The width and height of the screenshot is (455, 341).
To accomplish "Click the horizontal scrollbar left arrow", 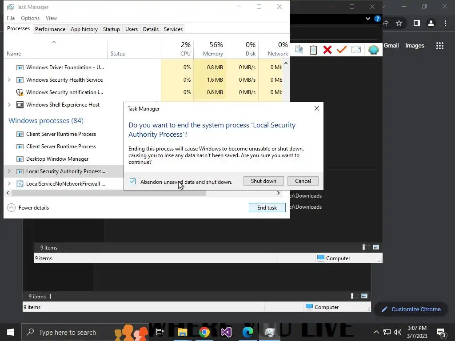I will 8,193.
